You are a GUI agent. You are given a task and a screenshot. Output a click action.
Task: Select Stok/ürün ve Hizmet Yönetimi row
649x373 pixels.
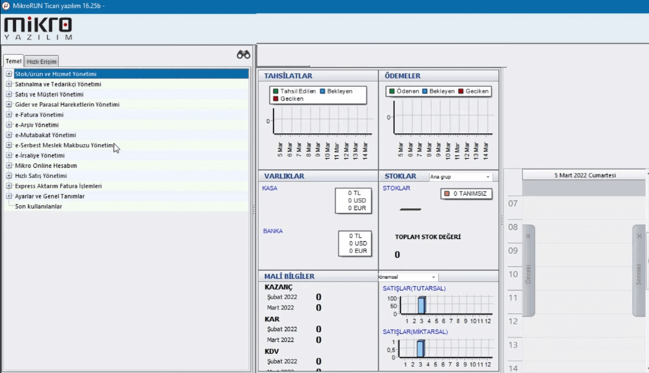click(x=131, y=74)
